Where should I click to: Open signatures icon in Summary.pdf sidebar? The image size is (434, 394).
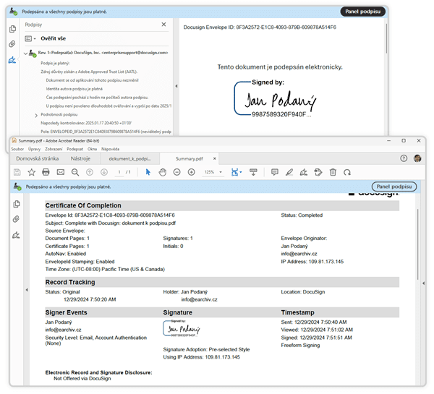(16, 235)
